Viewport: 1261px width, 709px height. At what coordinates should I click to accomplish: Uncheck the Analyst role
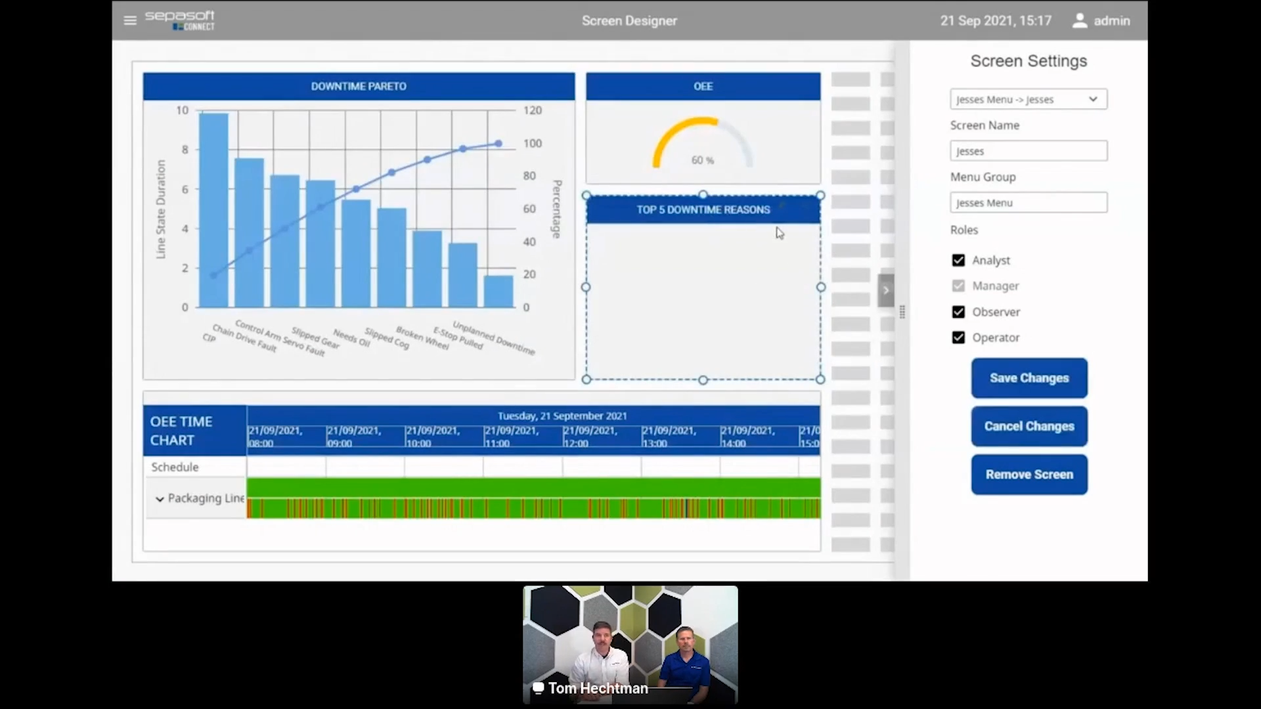958,260
